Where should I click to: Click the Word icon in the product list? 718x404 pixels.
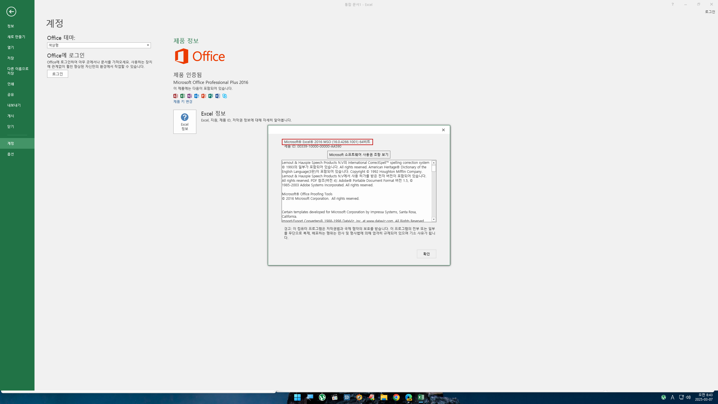coord(218,96)
